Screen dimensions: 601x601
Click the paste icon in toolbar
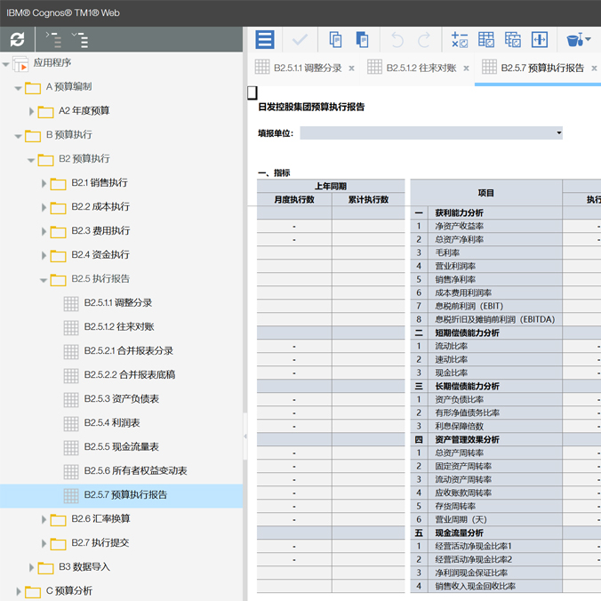(x=362, y=39)
